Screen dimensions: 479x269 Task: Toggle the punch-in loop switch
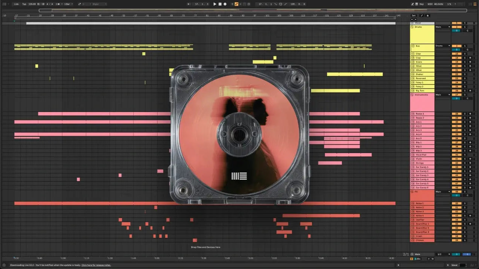[275, 4]
